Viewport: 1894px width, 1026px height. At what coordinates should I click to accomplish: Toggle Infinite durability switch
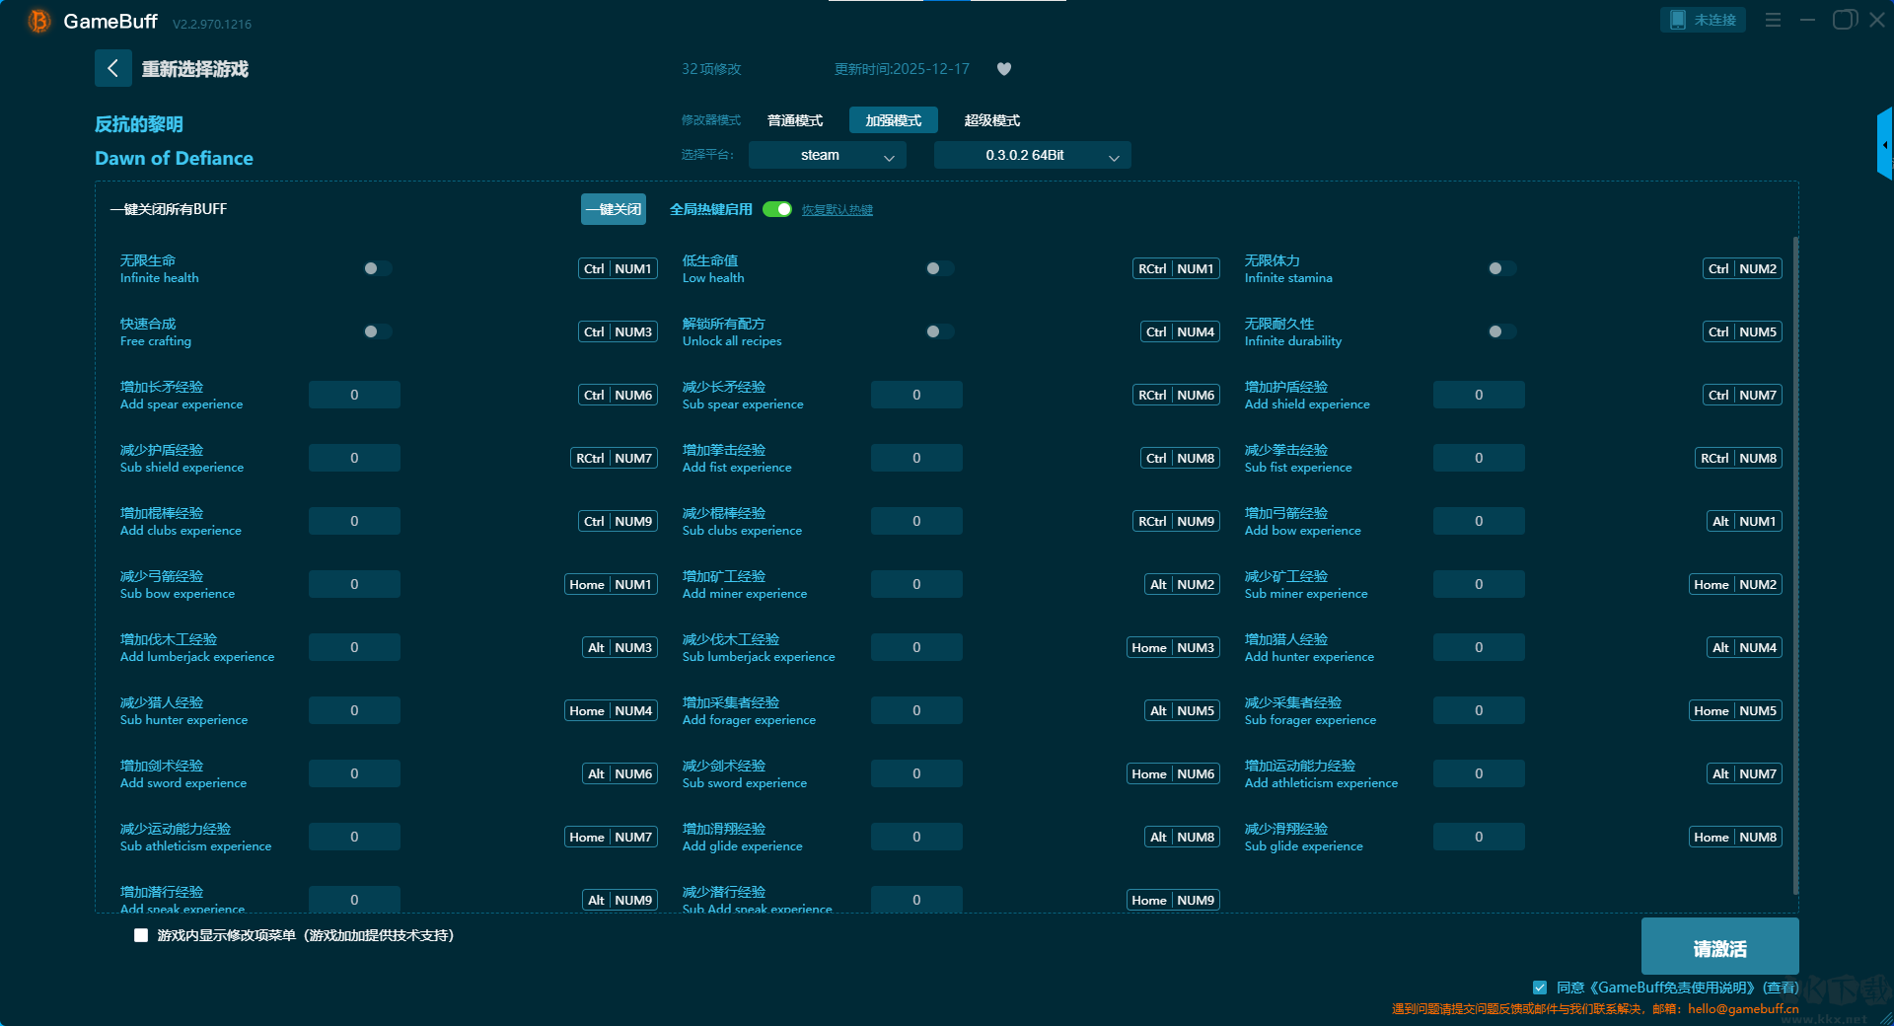[x=1501, y=331]
